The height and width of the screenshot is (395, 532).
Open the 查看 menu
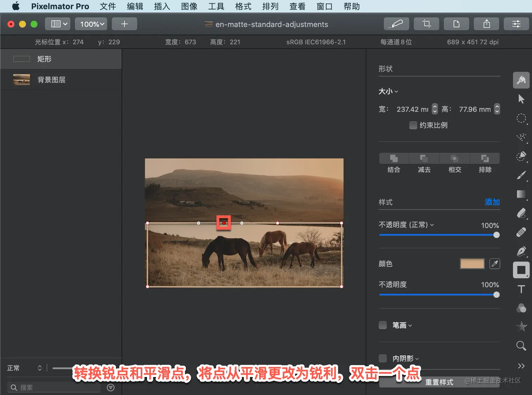click(297, 6)
